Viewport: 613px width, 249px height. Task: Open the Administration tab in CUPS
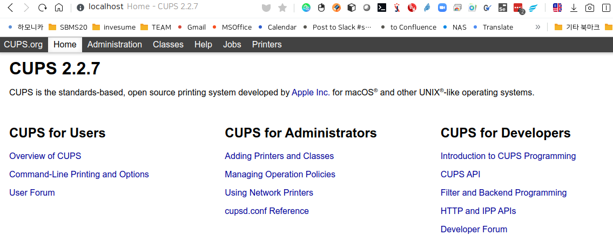coord(114,45)
